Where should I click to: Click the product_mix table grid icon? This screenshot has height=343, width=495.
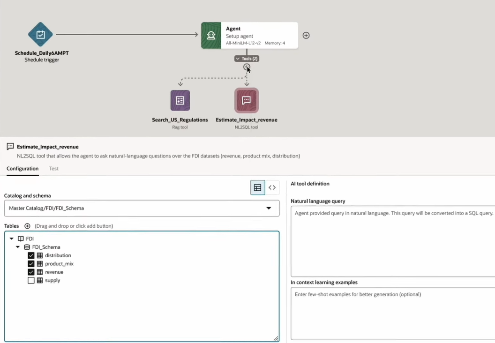click(40, 263)
